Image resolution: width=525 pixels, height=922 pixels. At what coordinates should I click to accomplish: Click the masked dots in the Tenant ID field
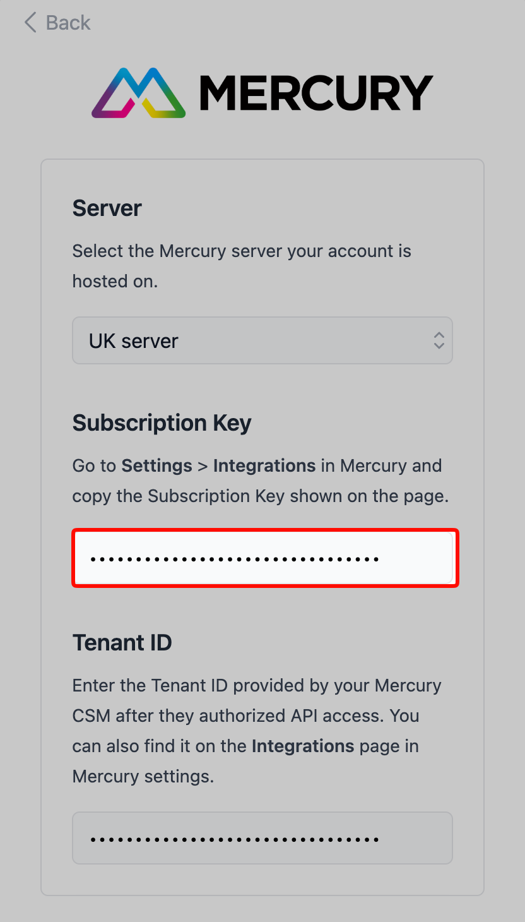[x=233, y=839]
